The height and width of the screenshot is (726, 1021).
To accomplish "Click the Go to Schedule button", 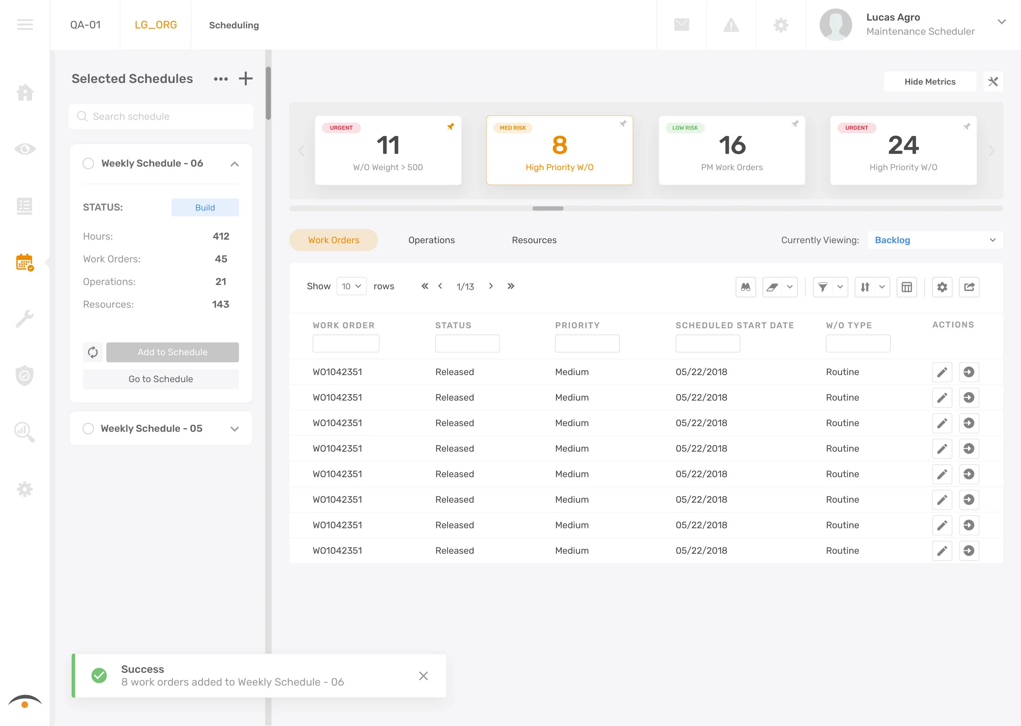I will pos(161,379).
